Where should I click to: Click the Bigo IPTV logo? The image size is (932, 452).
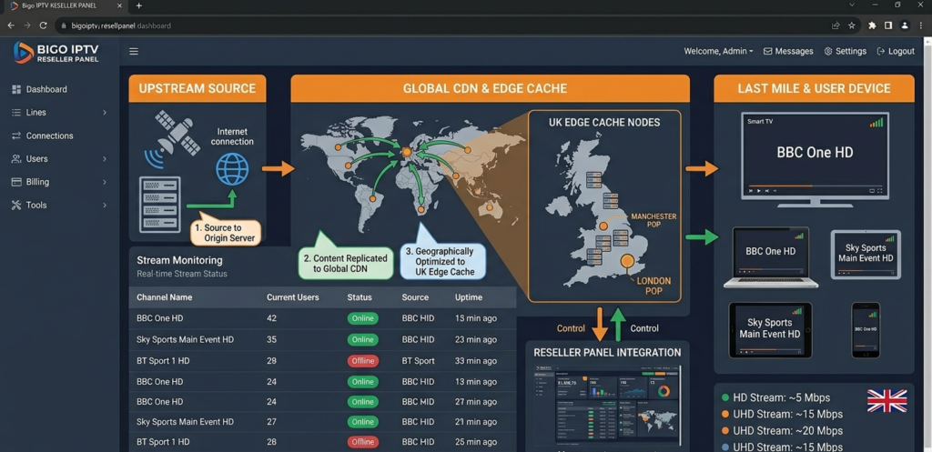56,52
